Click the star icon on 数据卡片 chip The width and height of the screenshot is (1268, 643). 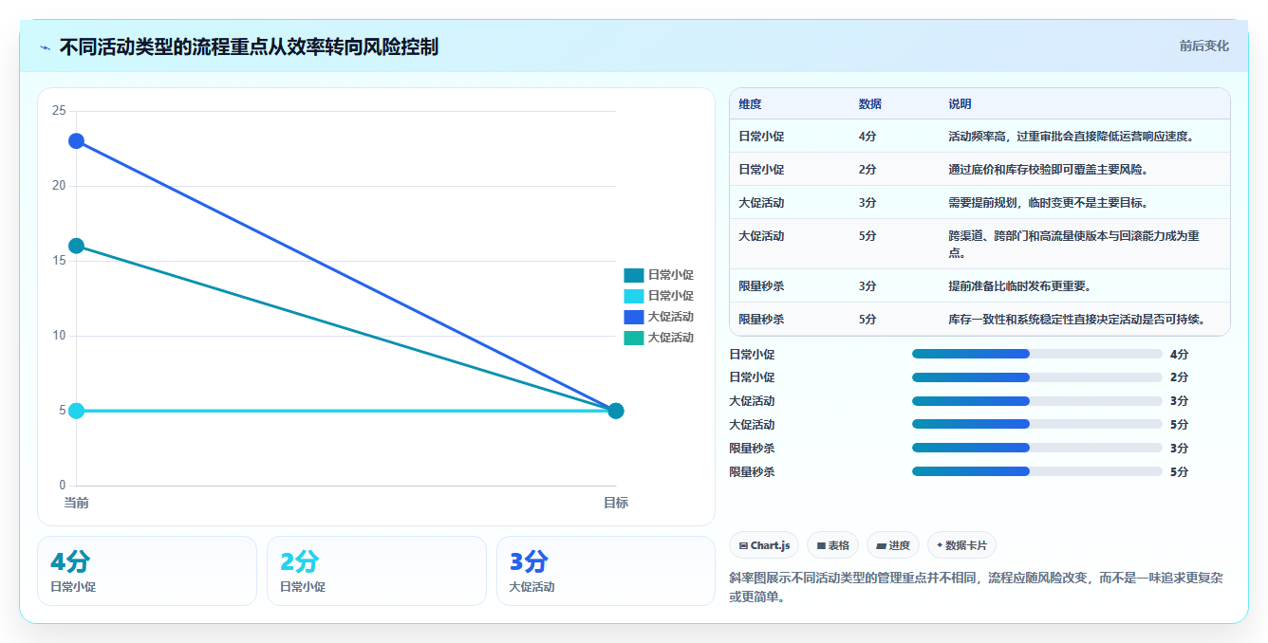click(940, 545)
